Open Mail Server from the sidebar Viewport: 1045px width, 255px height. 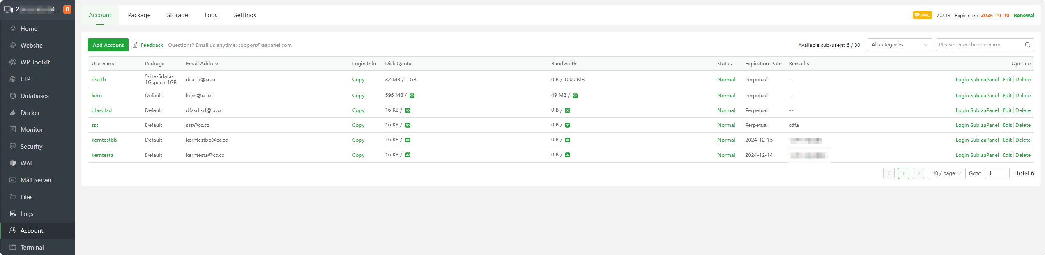tap(36, 180)
